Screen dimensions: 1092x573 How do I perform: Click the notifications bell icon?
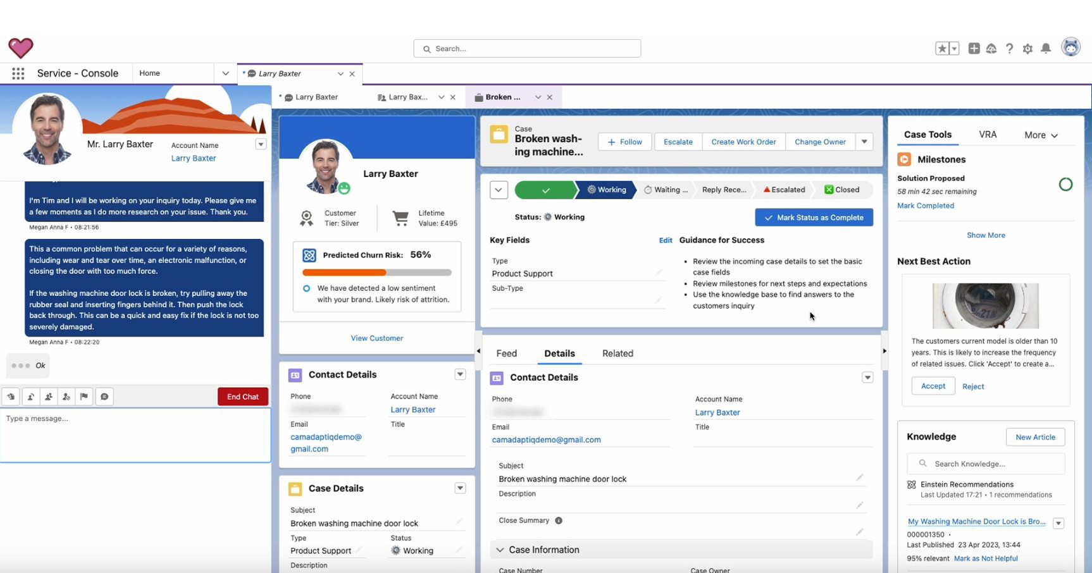1046,49
